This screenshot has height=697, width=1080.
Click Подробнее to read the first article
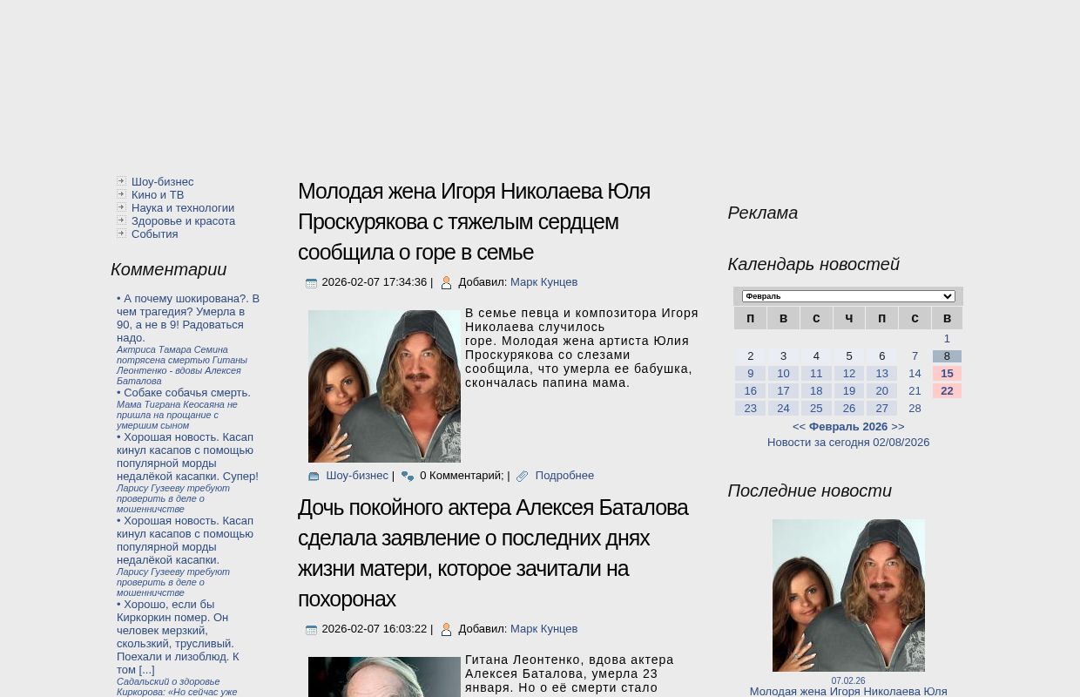564,476
